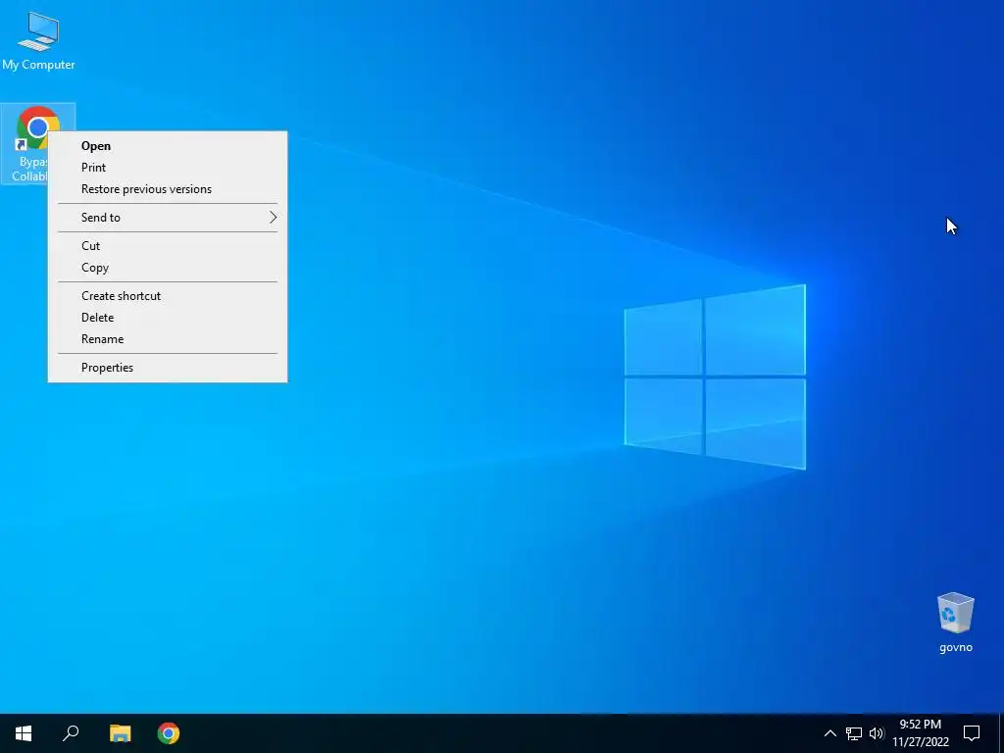Choose Cut in the context menu
The image size is (1004, 753).
pyautogui.click(x=168, y=246)
